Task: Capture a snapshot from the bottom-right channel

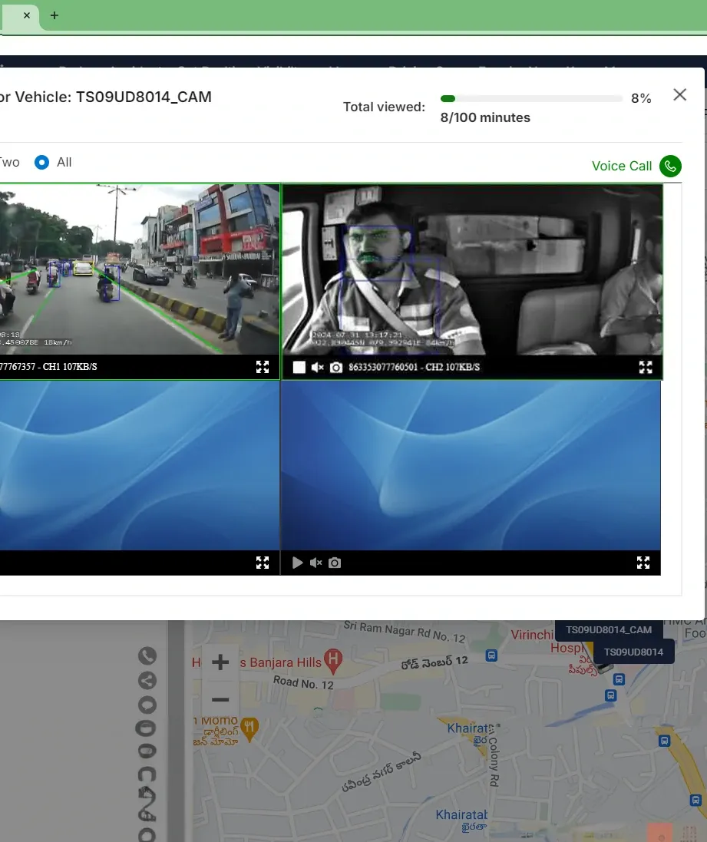Action: tap(335, 563)
